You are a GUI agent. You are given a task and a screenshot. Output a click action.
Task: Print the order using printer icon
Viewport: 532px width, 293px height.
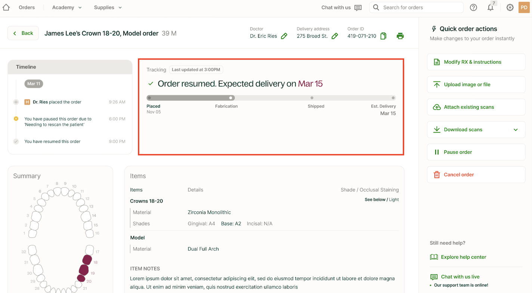tap(400, 36)
